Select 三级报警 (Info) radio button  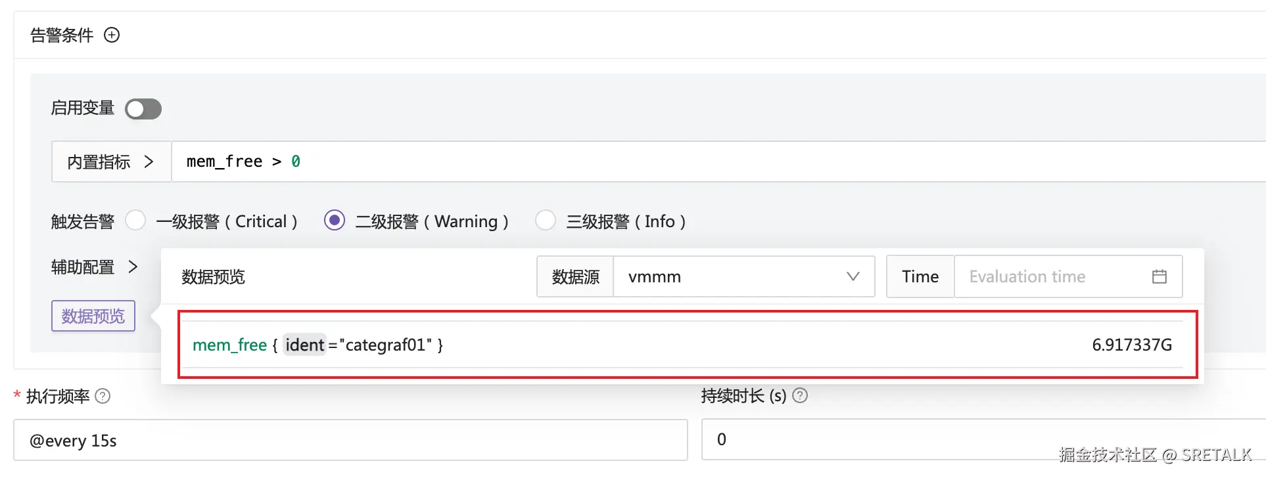point(545,221)
